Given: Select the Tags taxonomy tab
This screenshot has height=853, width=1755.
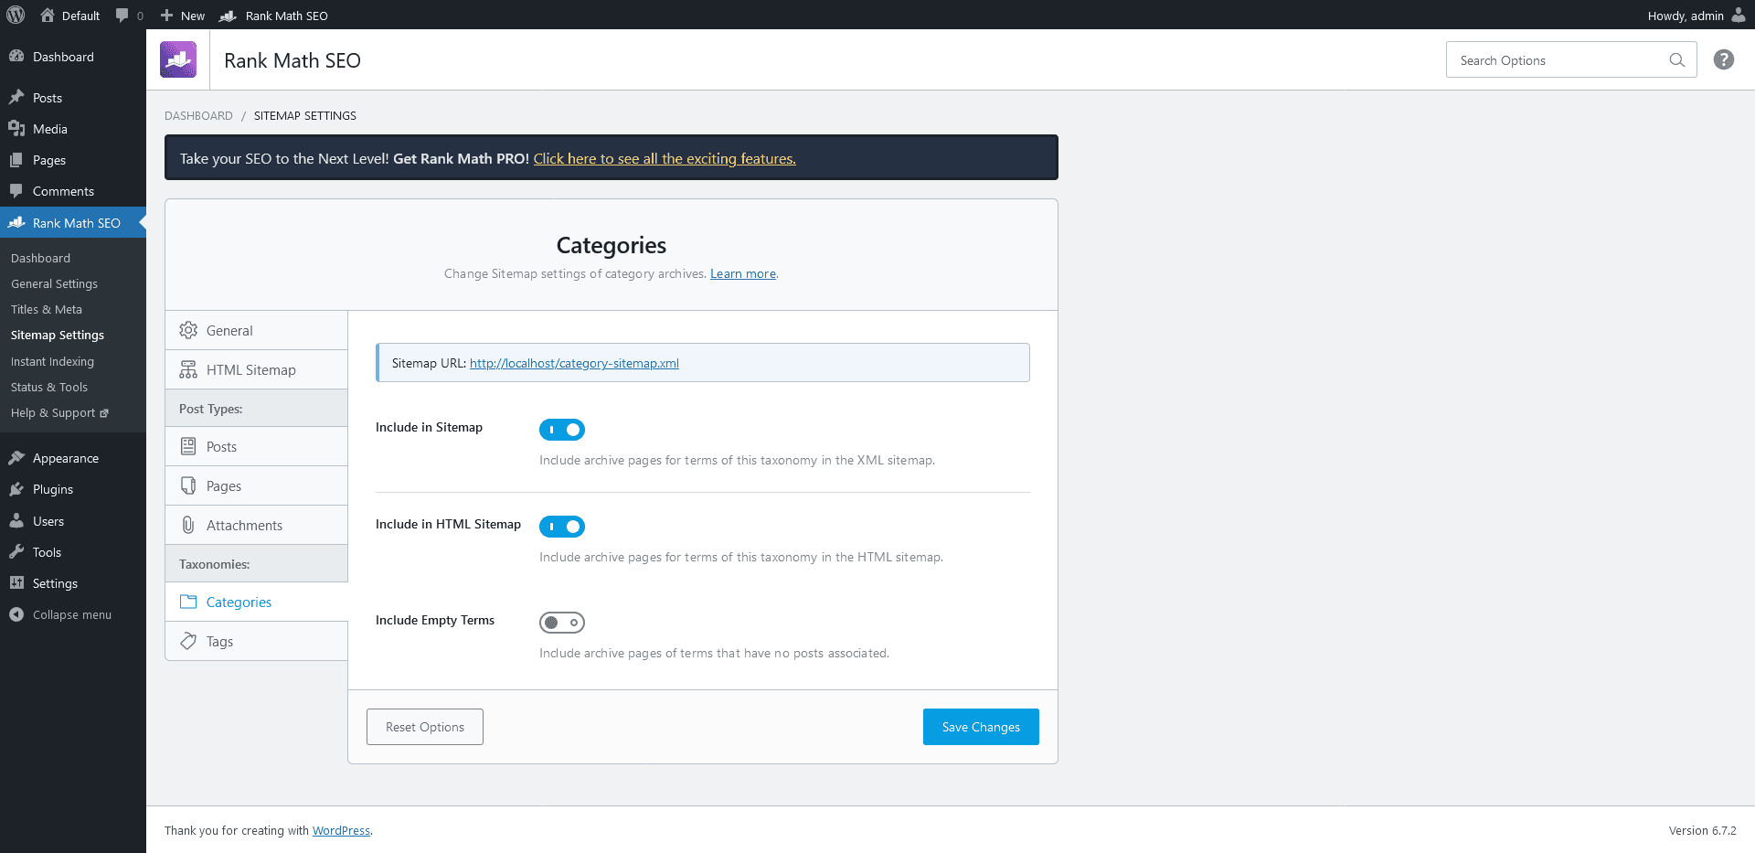Looking at the screenshot, I should click(x=257, y=641).
